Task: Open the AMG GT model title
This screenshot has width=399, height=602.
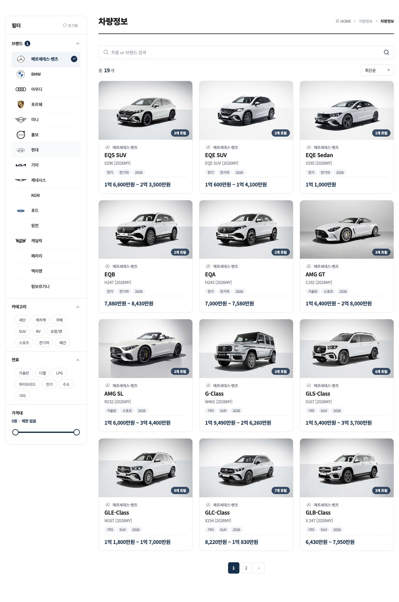Action: [315, 274]
